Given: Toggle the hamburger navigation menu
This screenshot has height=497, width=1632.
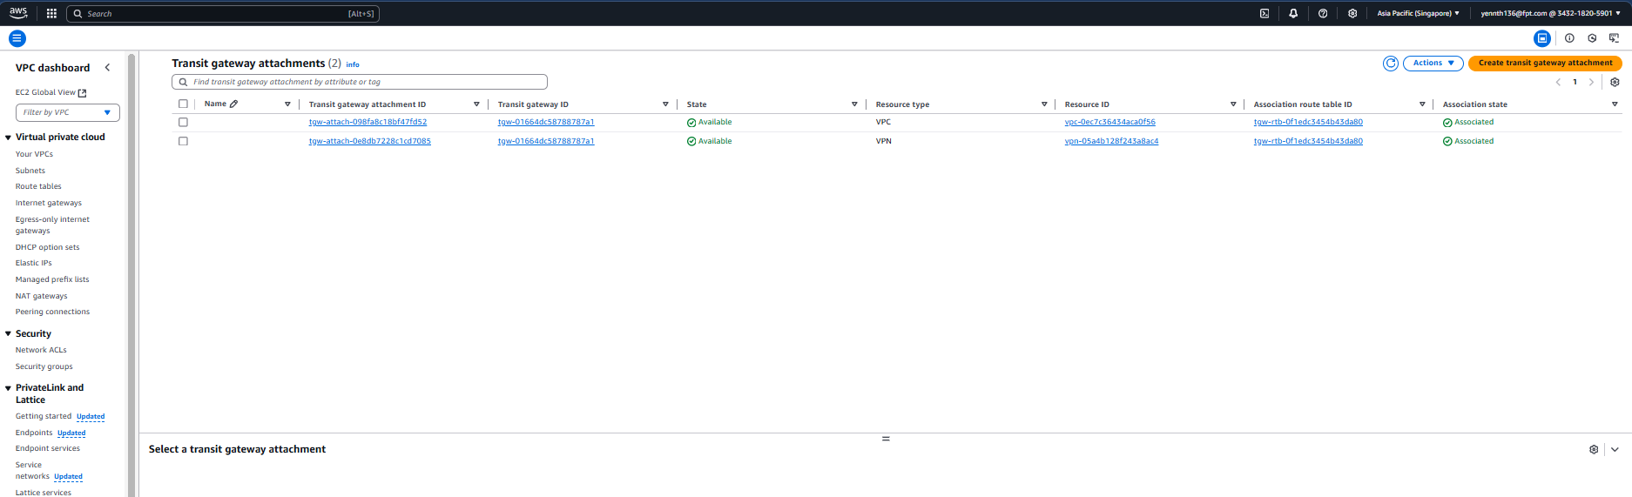Looking at the screenshot, I should [17, 38].
